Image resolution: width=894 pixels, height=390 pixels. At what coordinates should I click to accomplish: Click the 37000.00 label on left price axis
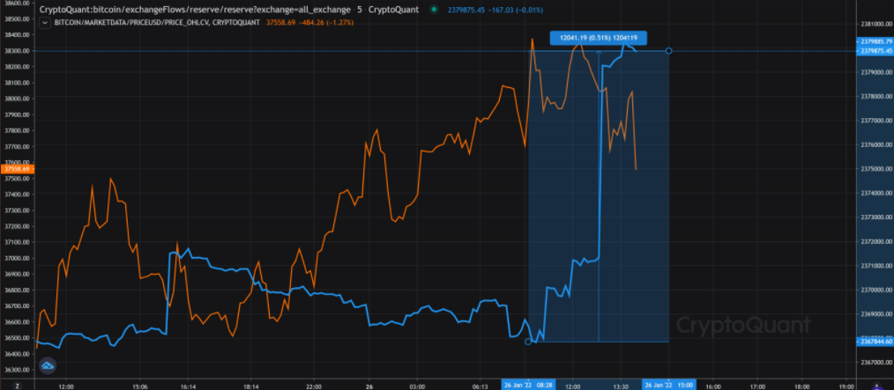coord(18,258)
